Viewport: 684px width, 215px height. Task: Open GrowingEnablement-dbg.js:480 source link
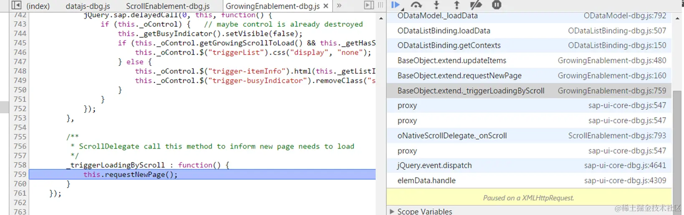[612, 61]
